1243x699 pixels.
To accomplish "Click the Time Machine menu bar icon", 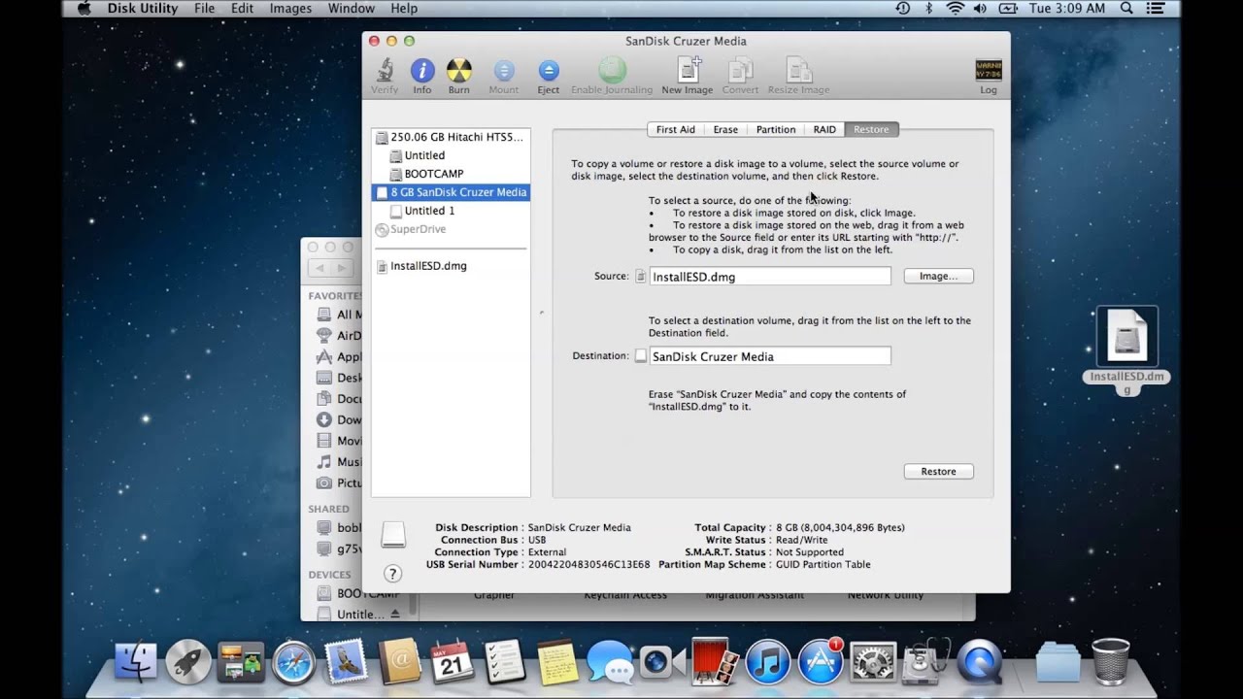I will pos(903,9).
